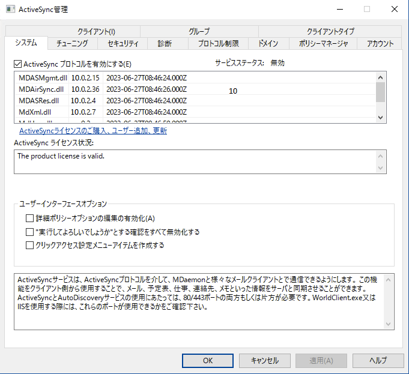Open the セキュリティ tab
Viewport: 409px width, 374px height.
(123, 43)
